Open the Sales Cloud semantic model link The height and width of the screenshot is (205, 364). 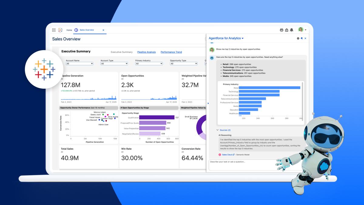pyautogui.click(x=227, y=154)
